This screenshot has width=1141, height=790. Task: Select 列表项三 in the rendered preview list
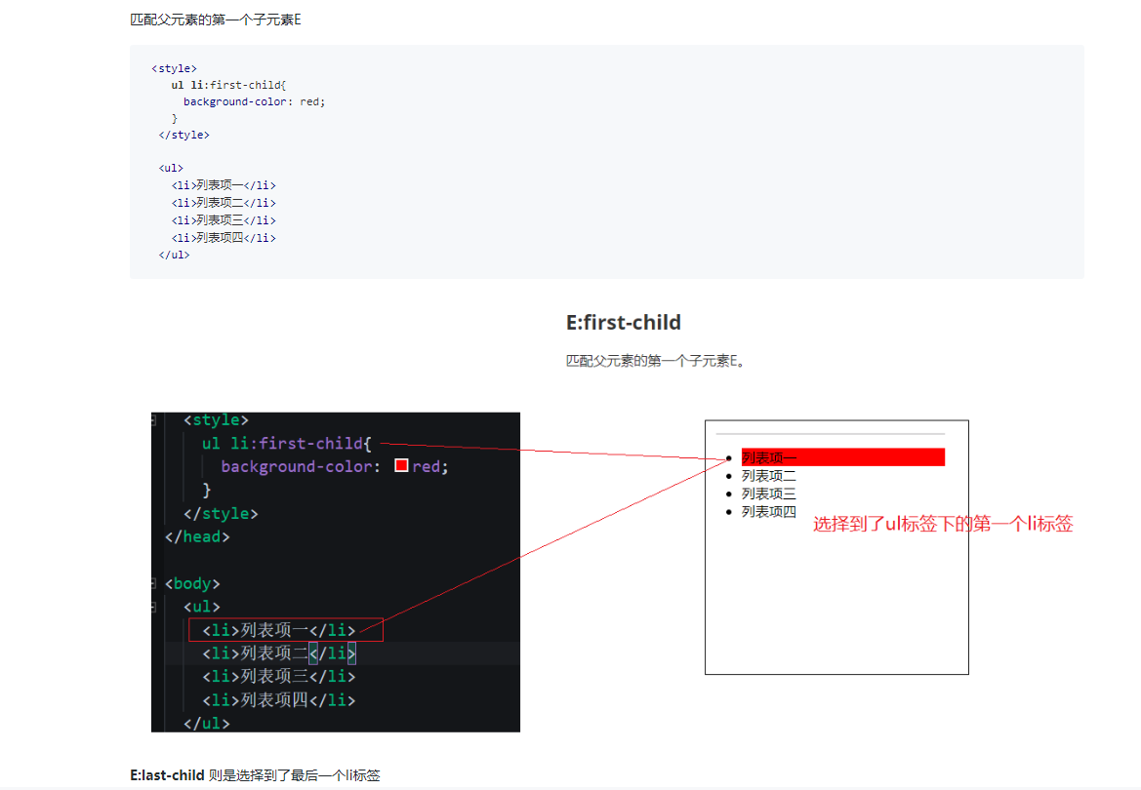(768, 494)
